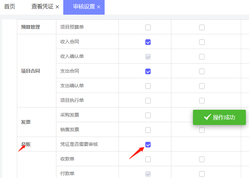Screen dimensions: 249x178
Task: Disable 凭证是否需要审核 checkbox
Action: (x=148, y=145)
